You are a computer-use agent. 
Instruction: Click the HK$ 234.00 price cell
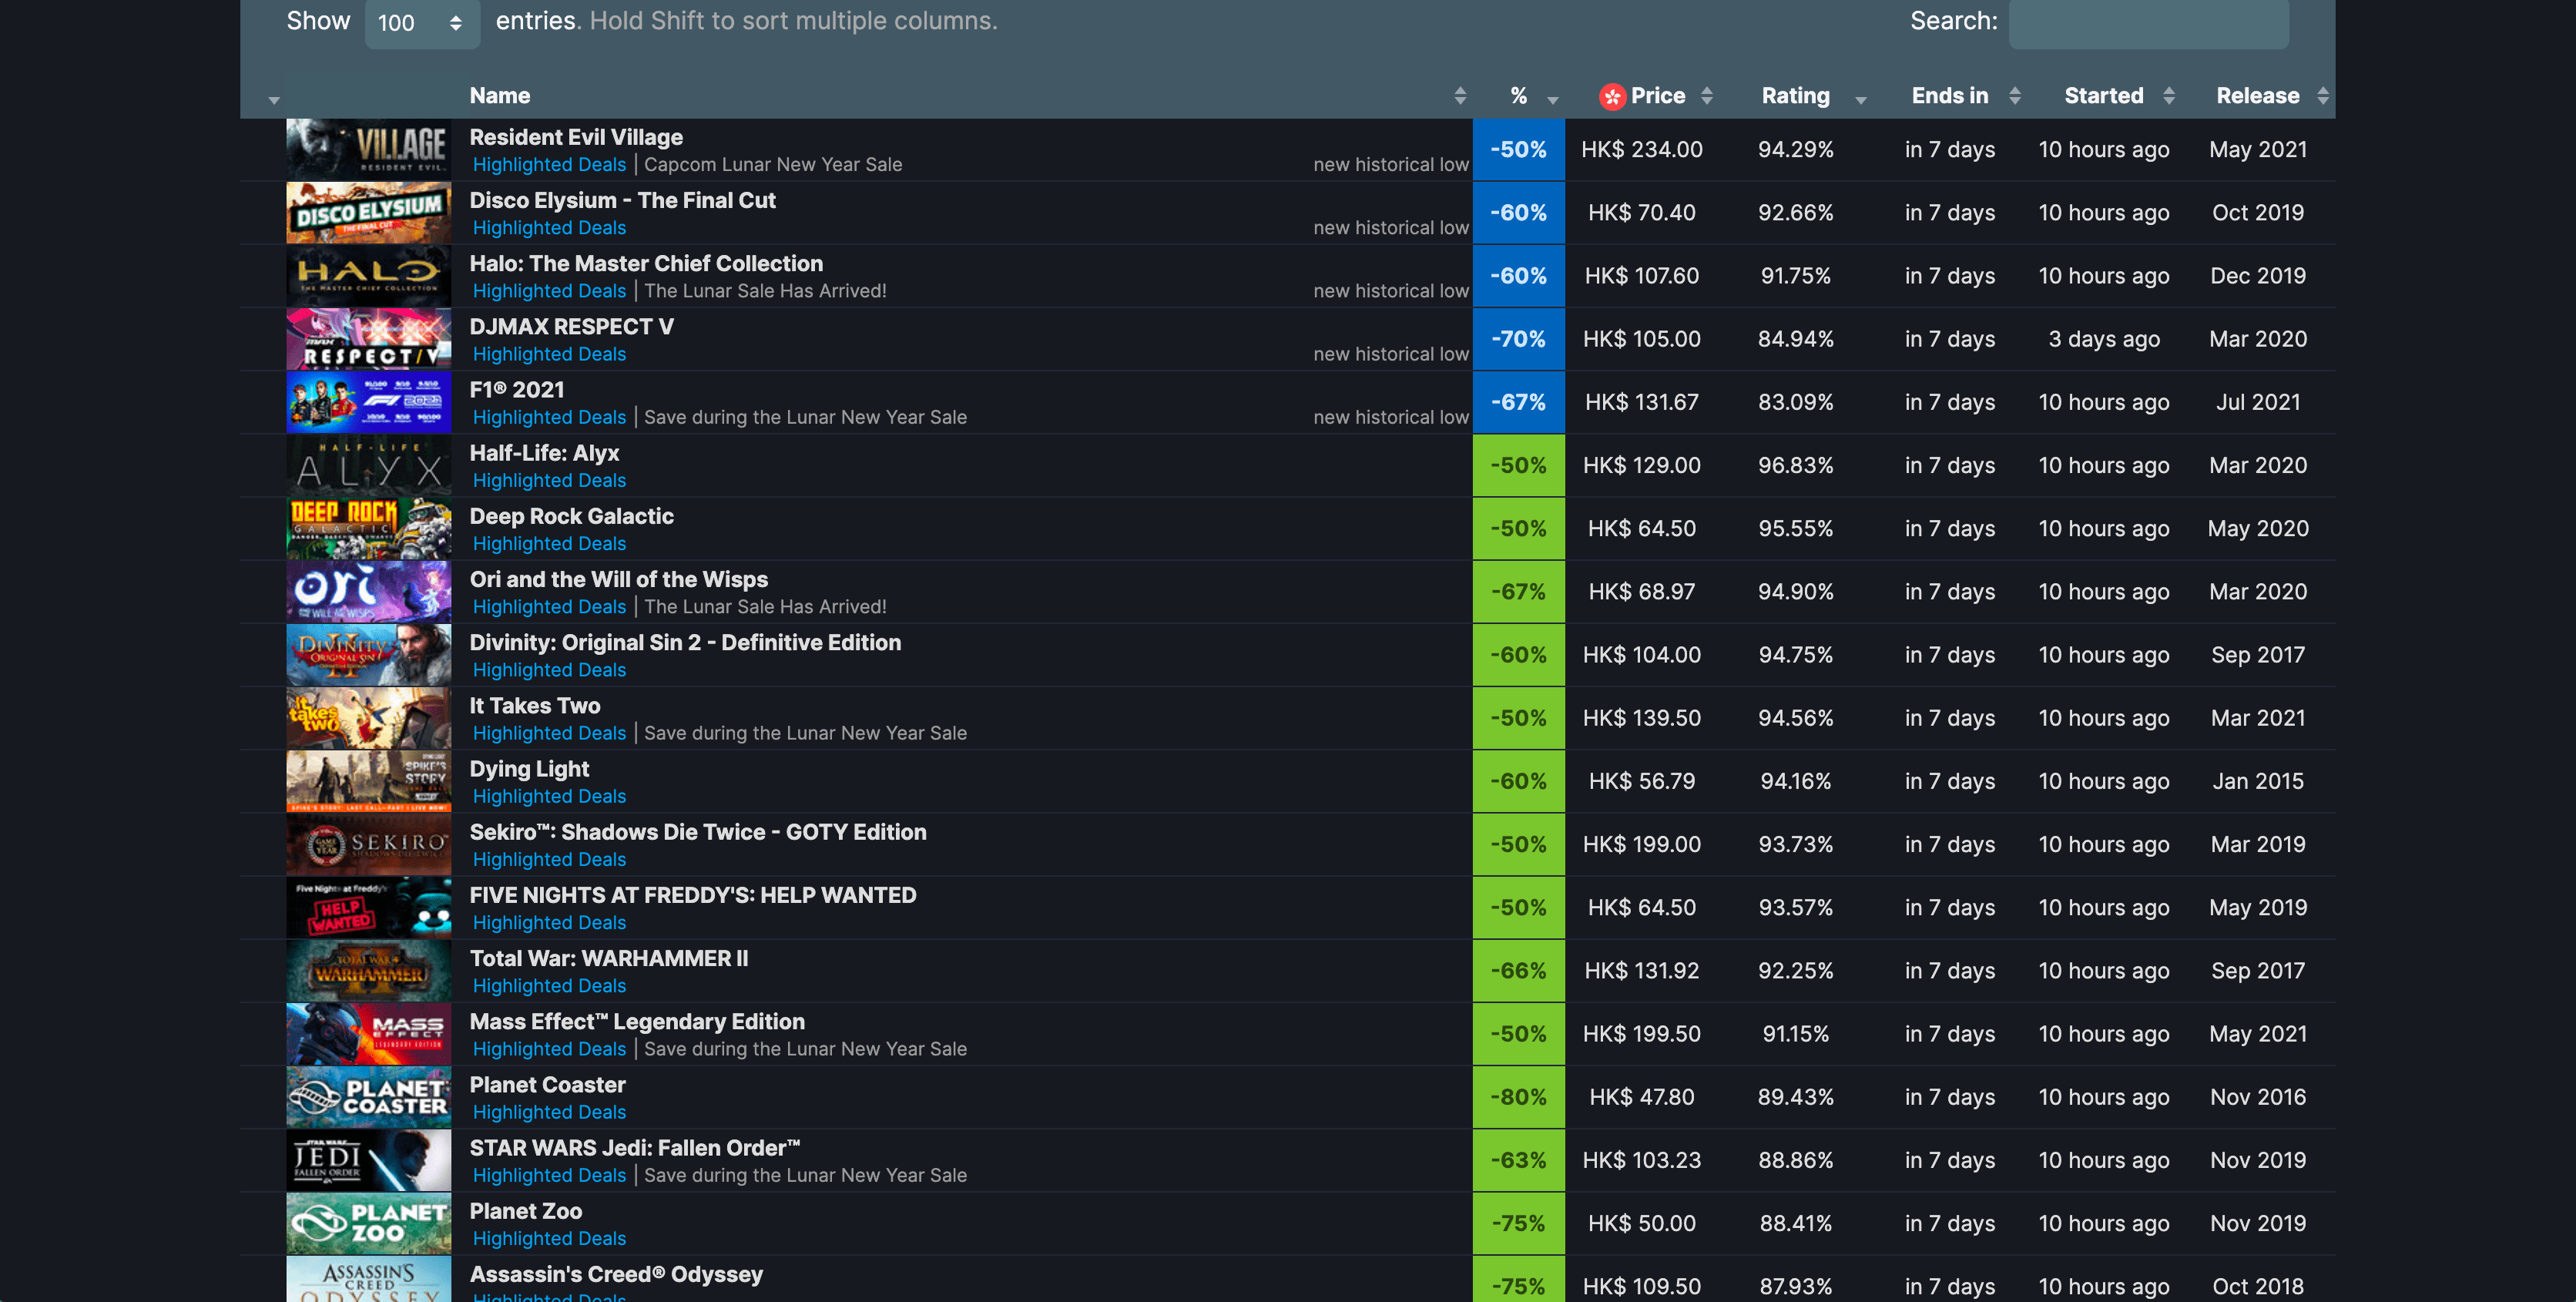(1641, 150)
